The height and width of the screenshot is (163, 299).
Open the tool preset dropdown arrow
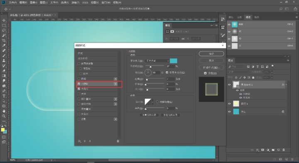[10, 9]
